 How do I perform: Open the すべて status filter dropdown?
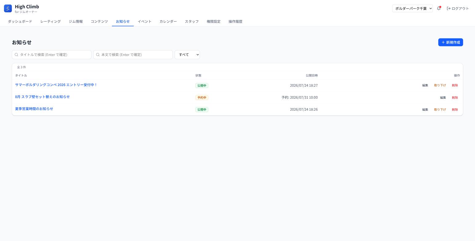[x=187, y=55]
